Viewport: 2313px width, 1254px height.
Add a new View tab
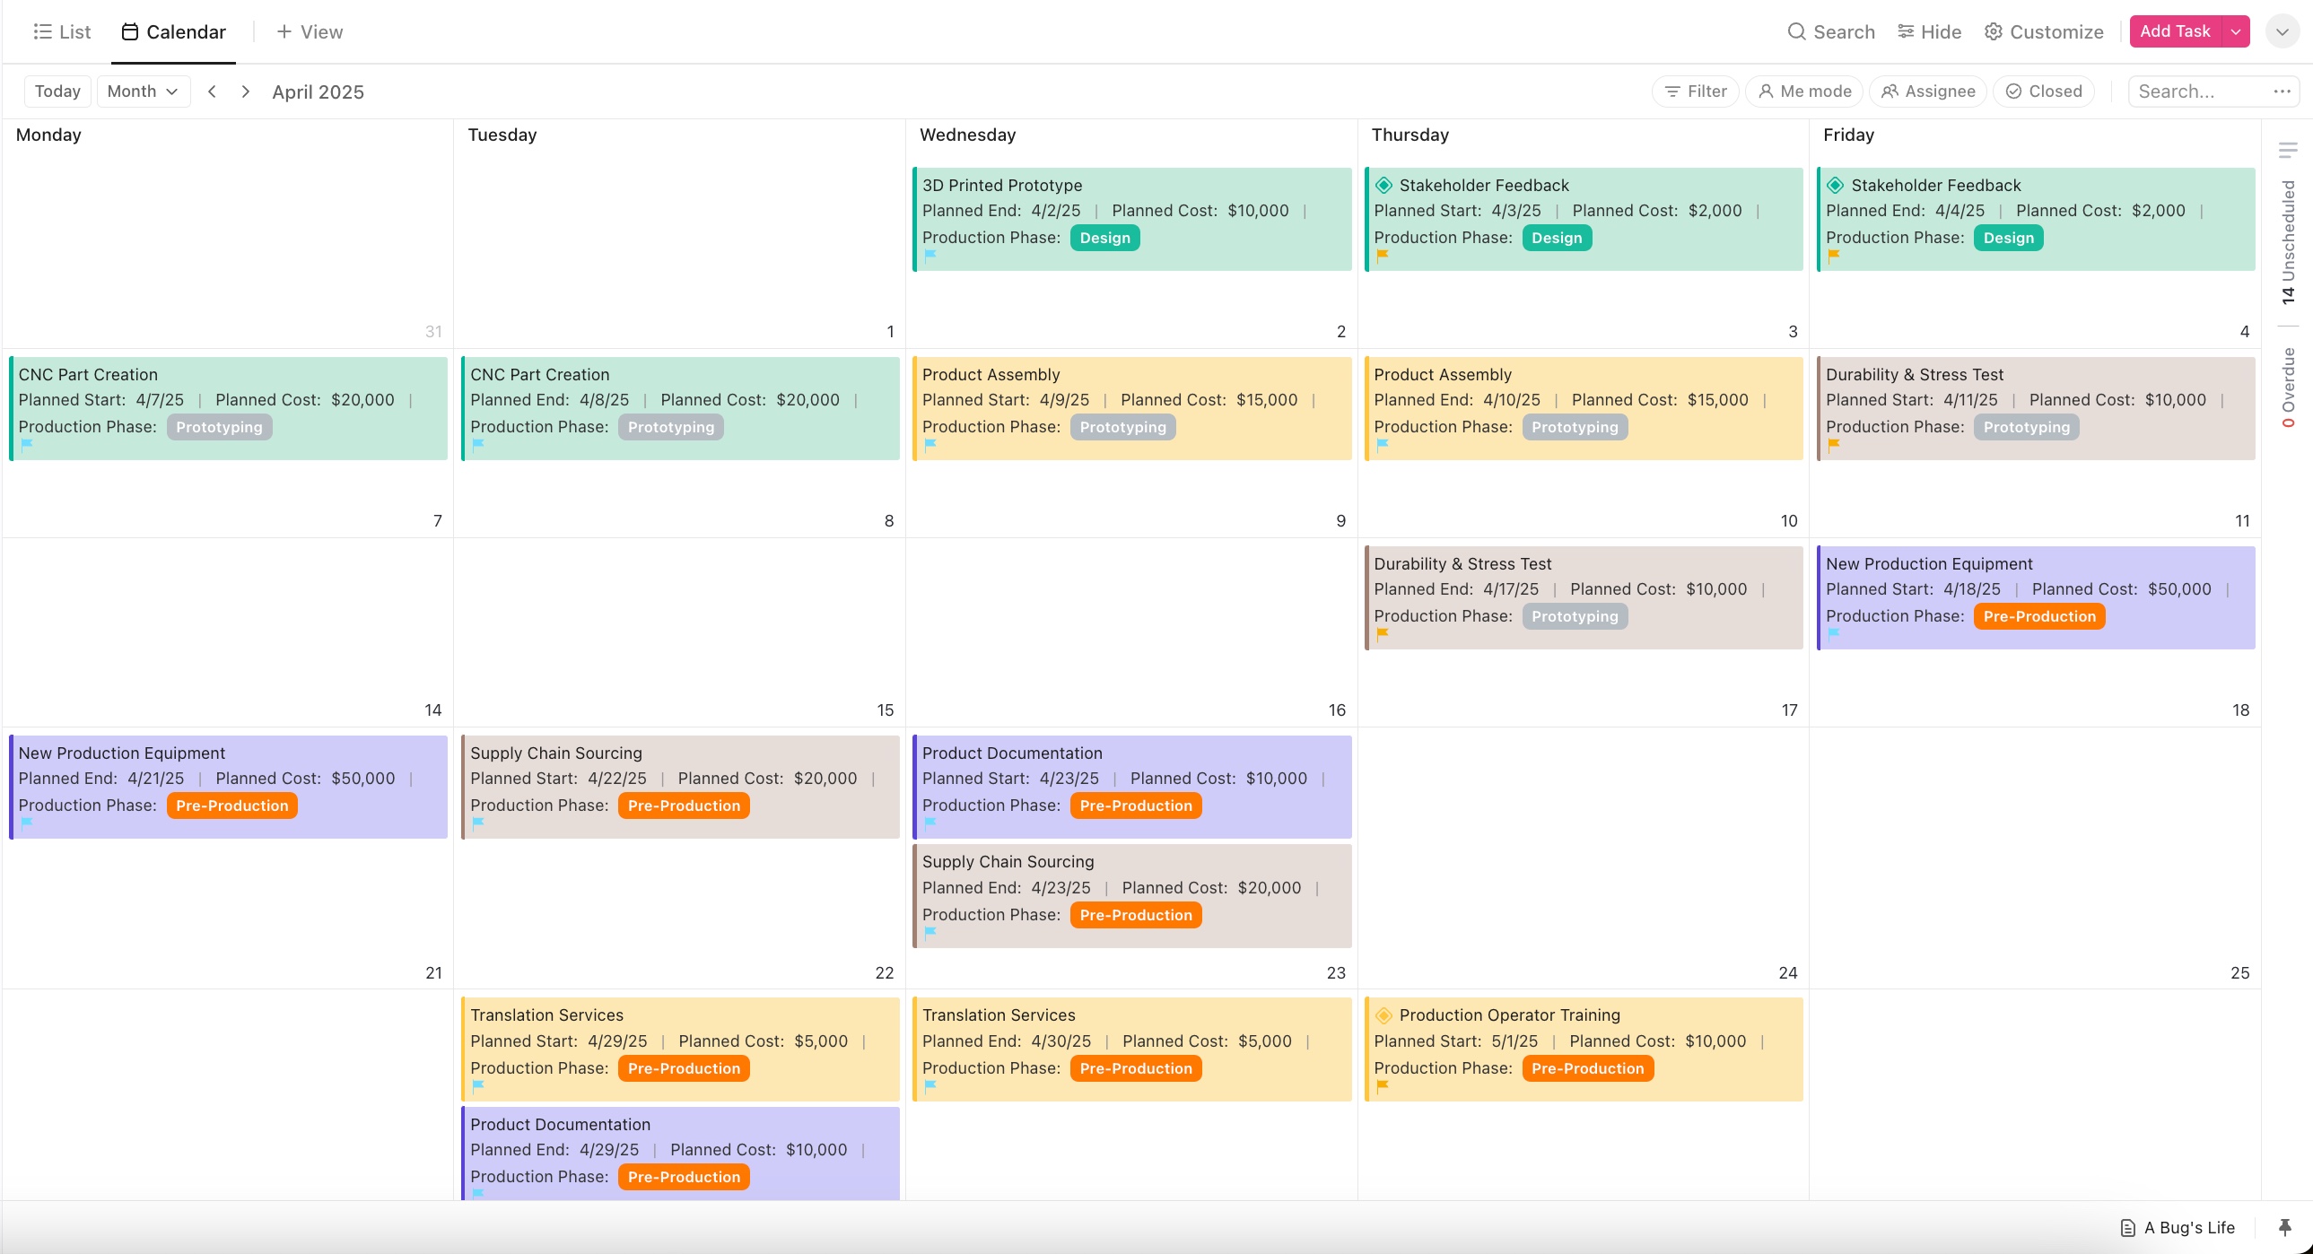(x=310, y=32)
